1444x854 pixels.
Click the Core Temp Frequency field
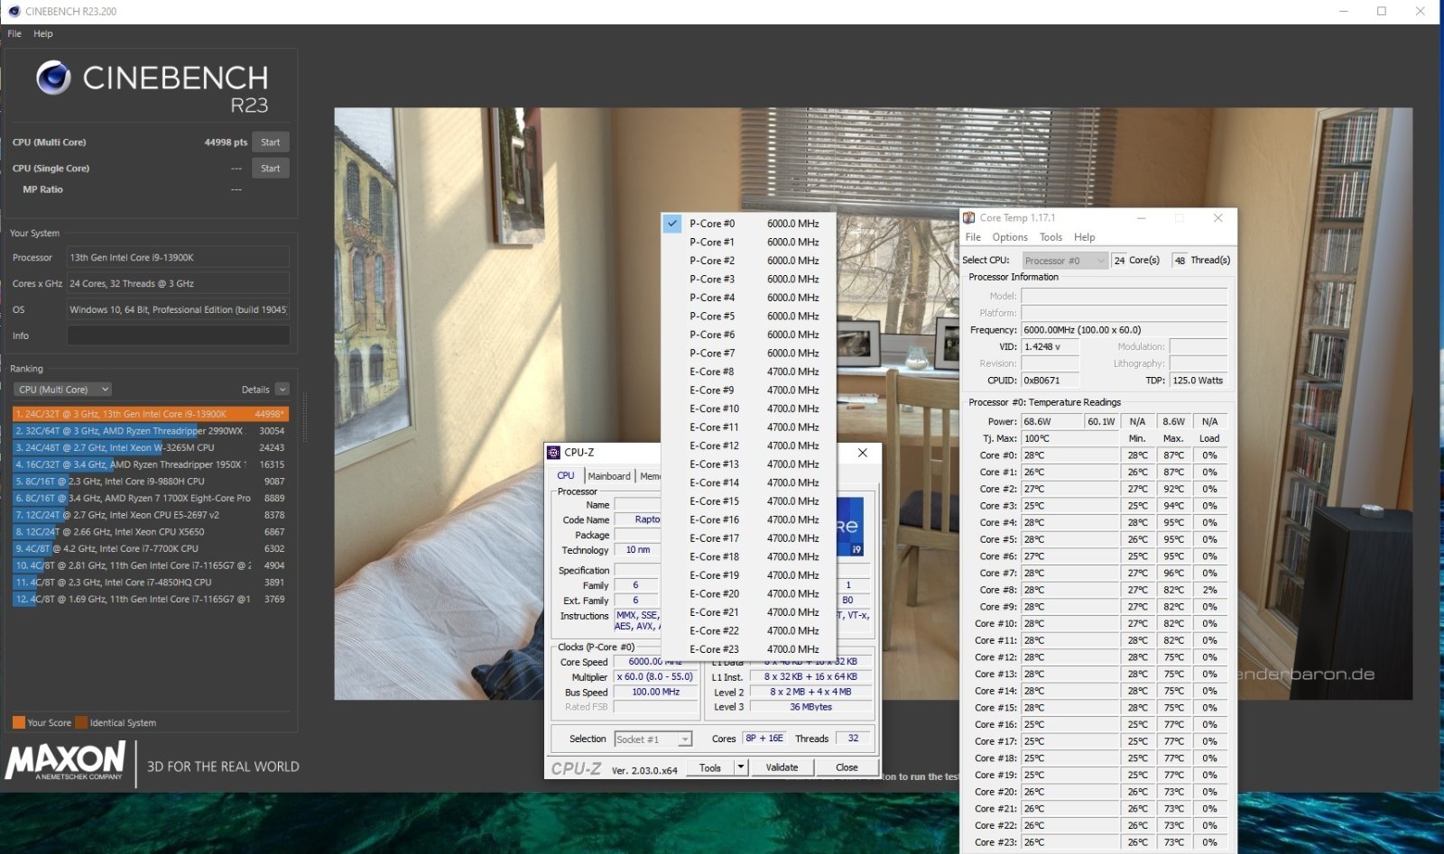click(1125, 330)
